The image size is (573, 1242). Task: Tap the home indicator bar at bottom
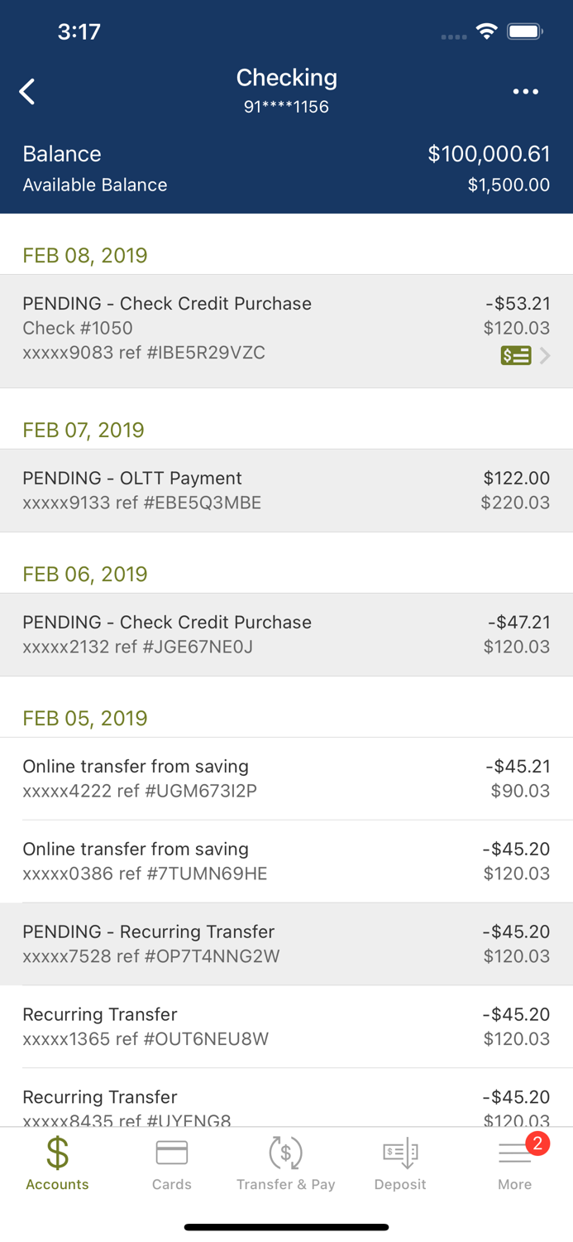(x=286, y=1227)
